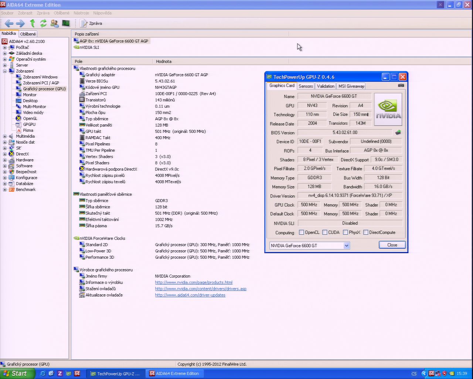Click the camera screenshot icon in GPU-Z

pyautogui.click(x=401, y=85)
